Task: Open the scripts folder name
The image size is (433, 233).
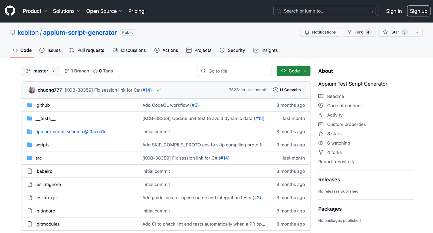Action: pyautogui.click(x=42, y=145)
